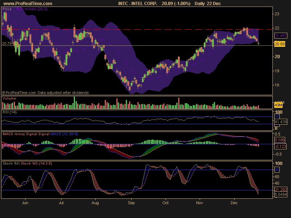Image resolution: width=291 pixels, height=218 pixels.
Task: Click the 19 price axis label
Action: (x=277, y=71)
